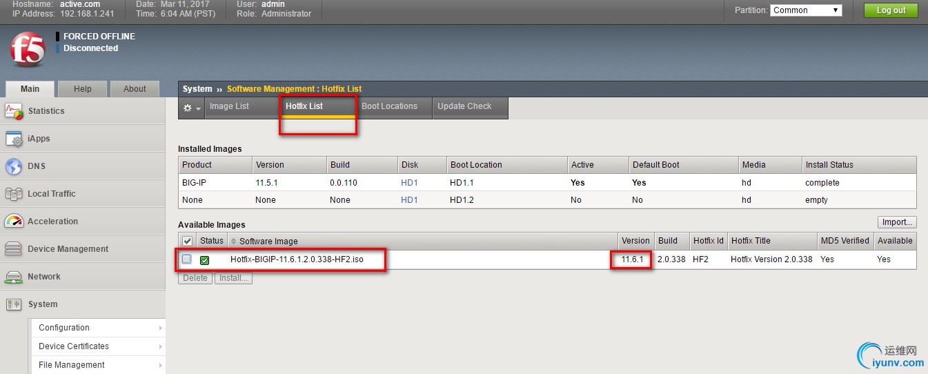928x374 pixels.
Task: Expand the Configuration submenu arrow
Action: pyautogui.click(x=161, y=328)
